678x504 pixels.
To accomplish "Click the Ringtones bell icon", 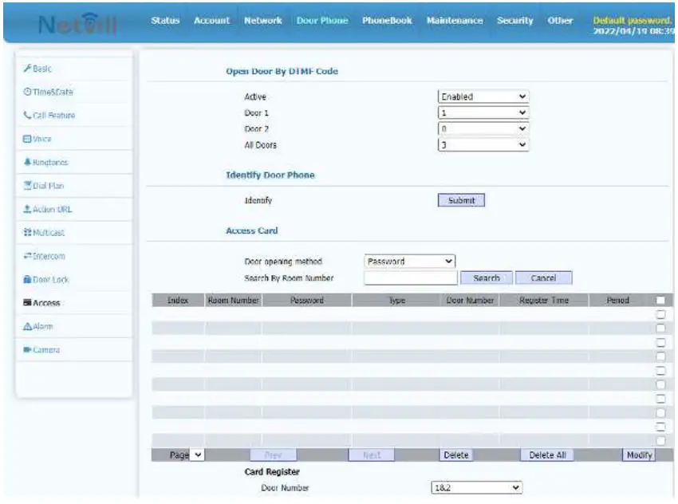I will [27, 162].
